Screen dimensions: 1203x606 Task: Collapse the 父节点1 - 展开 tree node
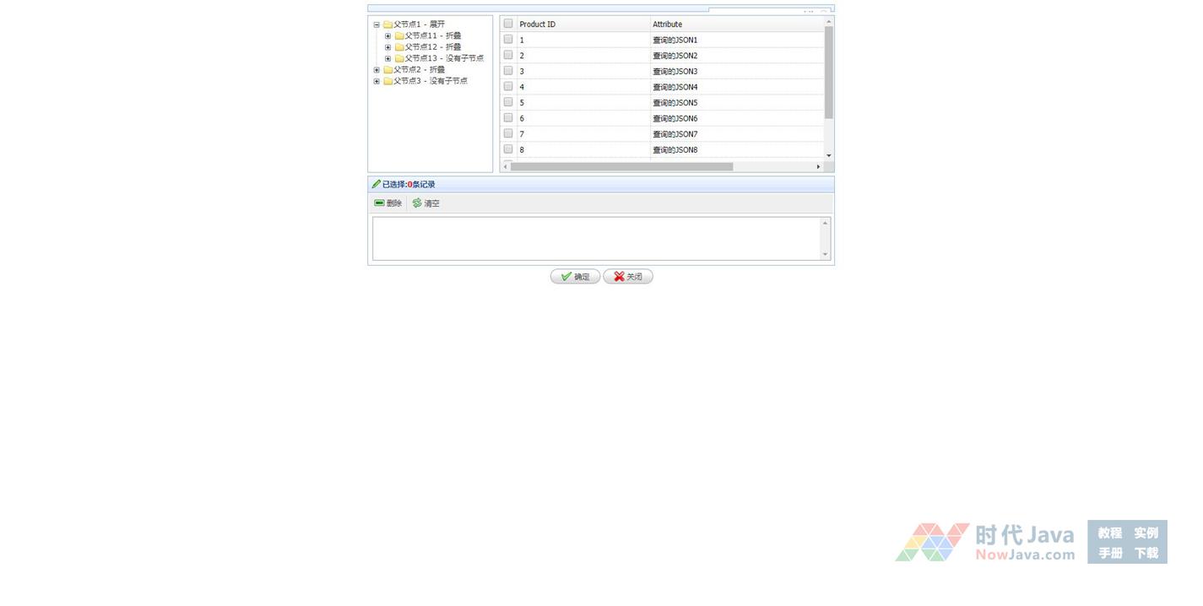coord(377,24)
